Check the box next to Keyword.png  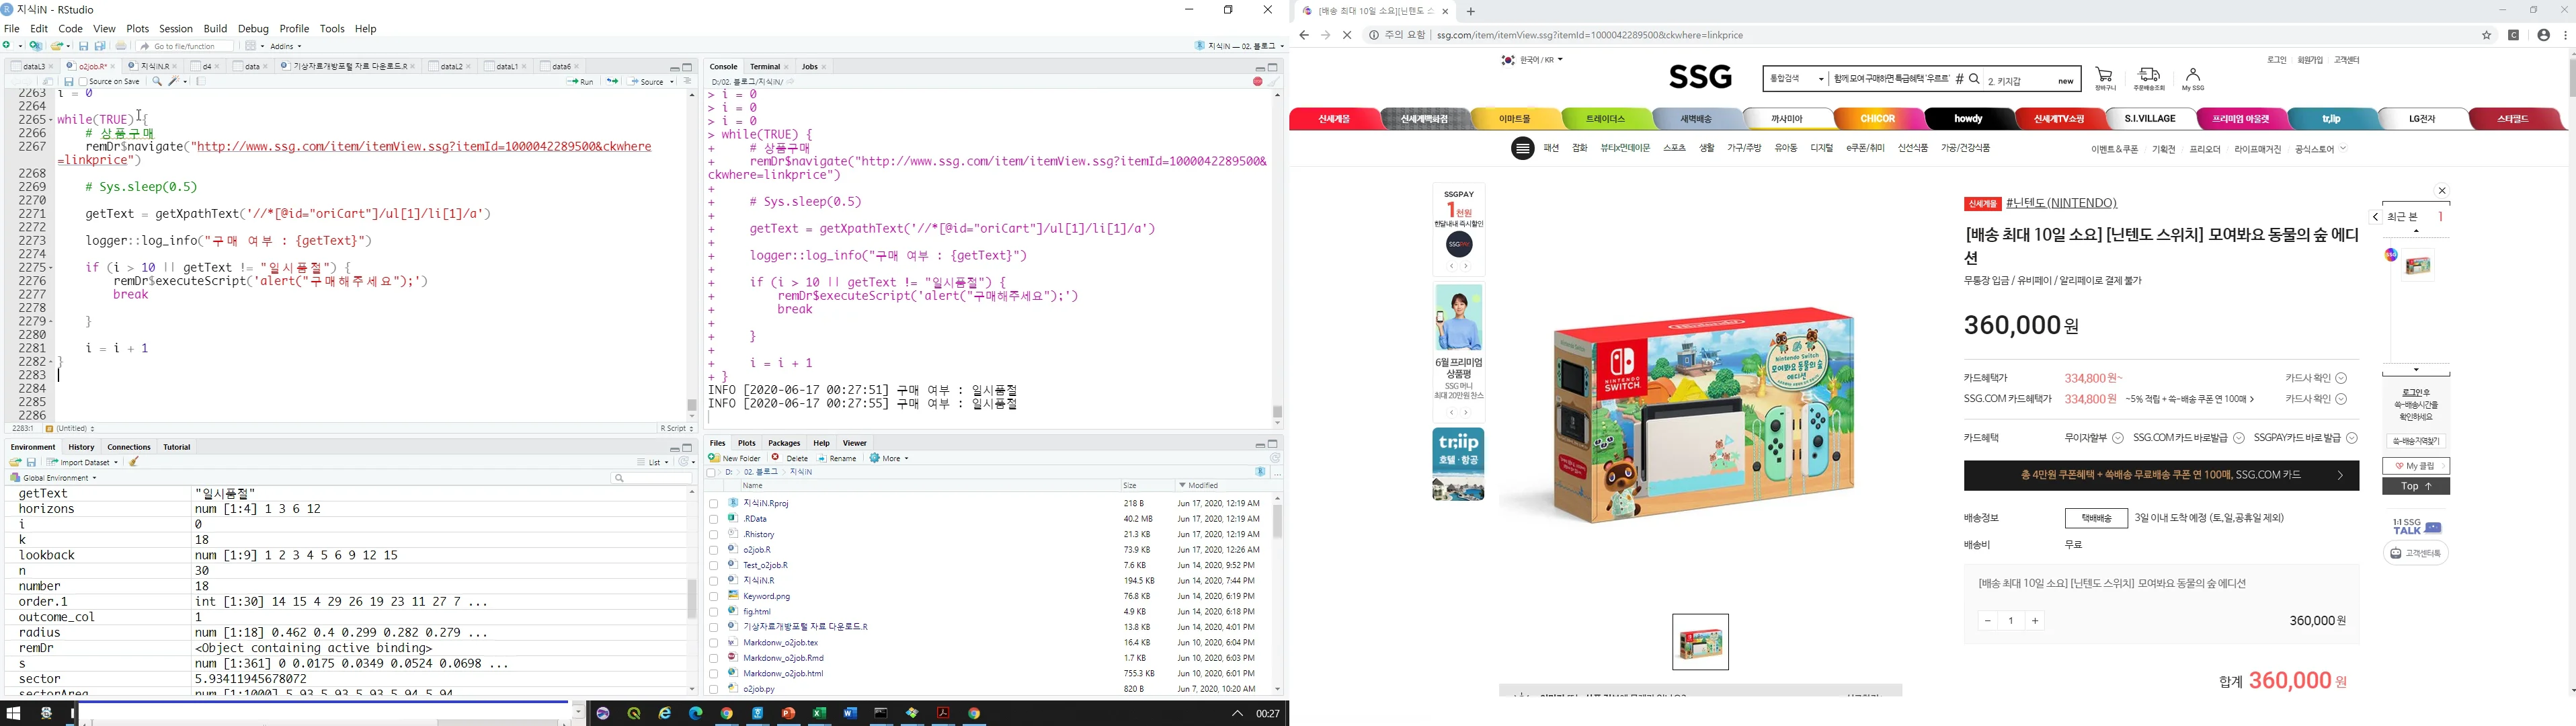[x=714, y=597]
